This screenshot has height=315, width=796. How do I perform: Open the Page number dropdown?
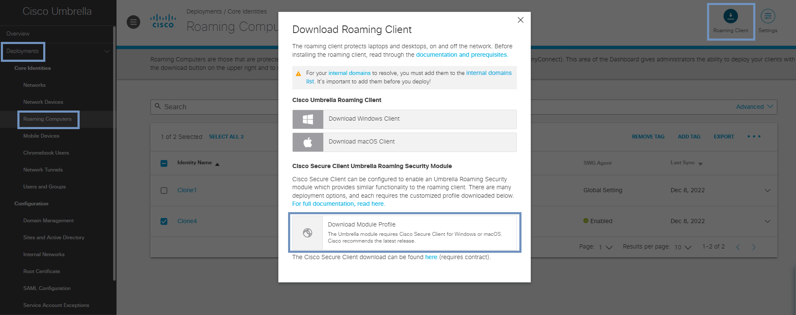606,247
